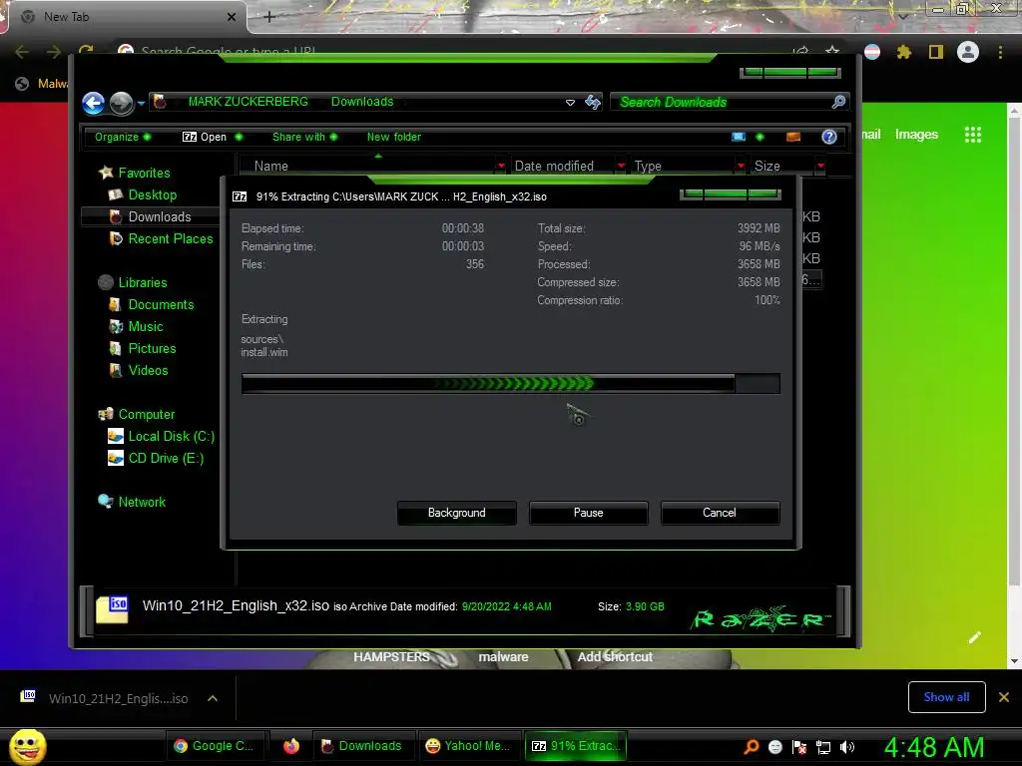Open the view options dropdown dot
This screenshot has width=1022, height=766.
click(760, 137)
